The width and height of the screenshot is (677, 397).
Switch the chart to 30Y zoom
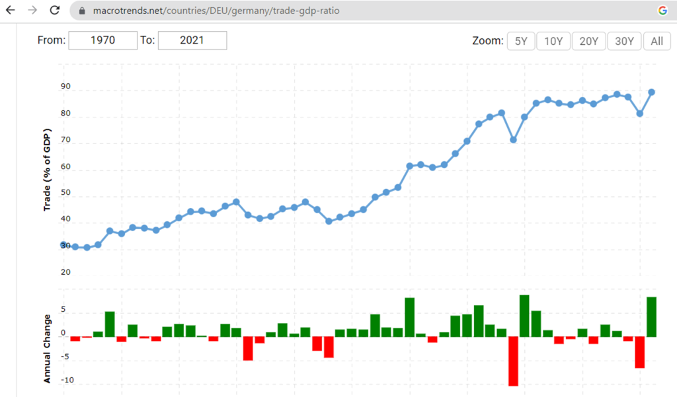(x=624, y=41)
